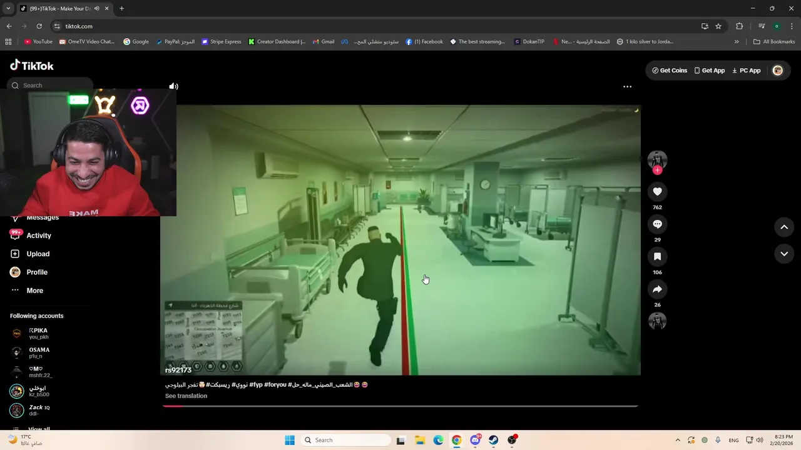Open Chrome profile avatar
Image resolution: width=801 pixels, height=450 pixels.
pyautogui.click(x=777, y=26)
